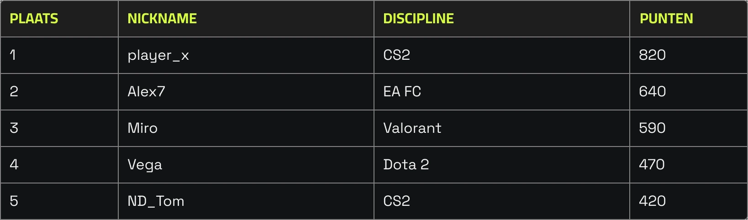Click the 590 points cell
The width and height of the screenshot is (748, 220).
pos(652,128)
